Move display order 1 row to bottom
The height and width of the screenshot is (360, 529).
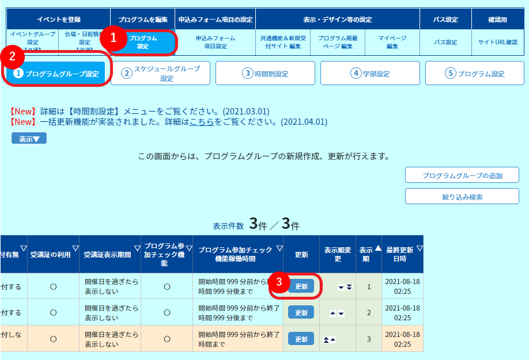pos(349,287)
